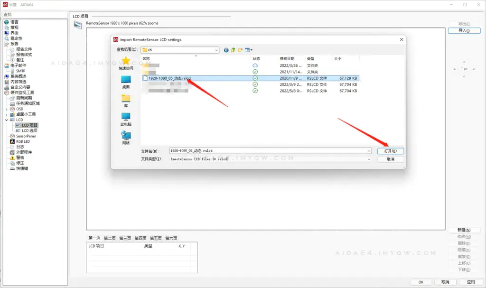Switch to the 第三页 tab

pyautogui.click(x=125, y=238)
